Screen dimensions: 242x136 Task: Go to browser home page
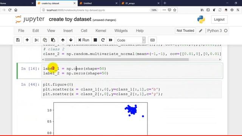tap(16, 10)
